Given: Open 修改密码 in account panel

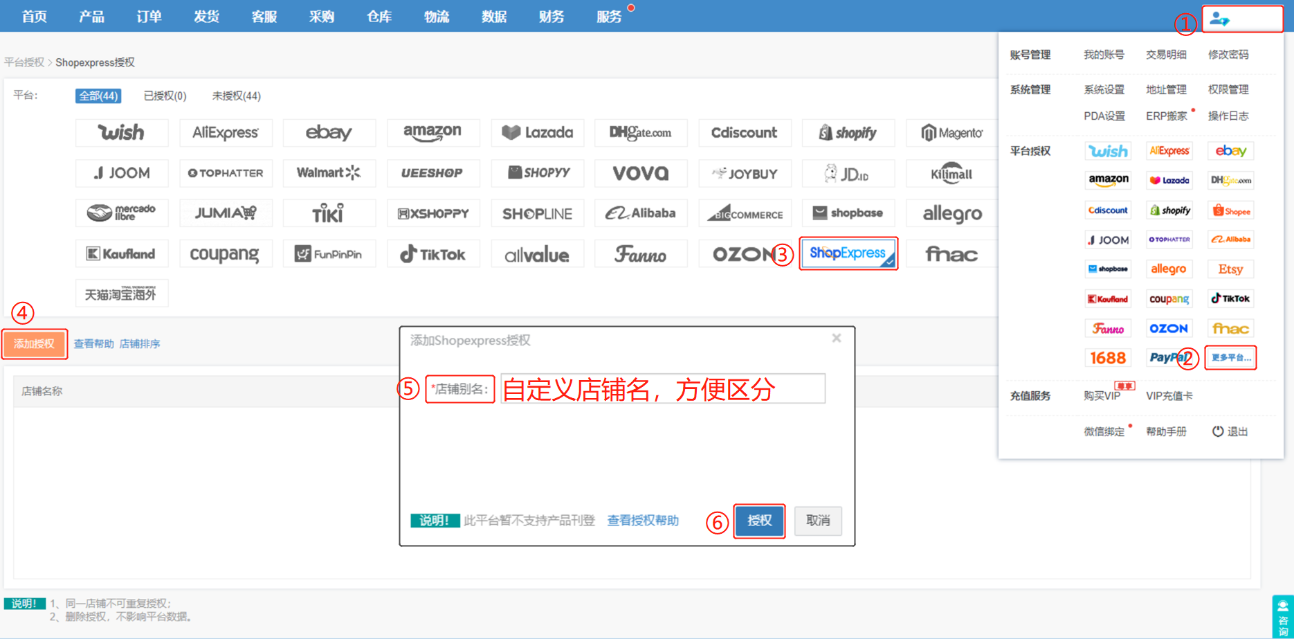Looking at the screenshot, I should pyautogui.click(x=1228, y=55).
